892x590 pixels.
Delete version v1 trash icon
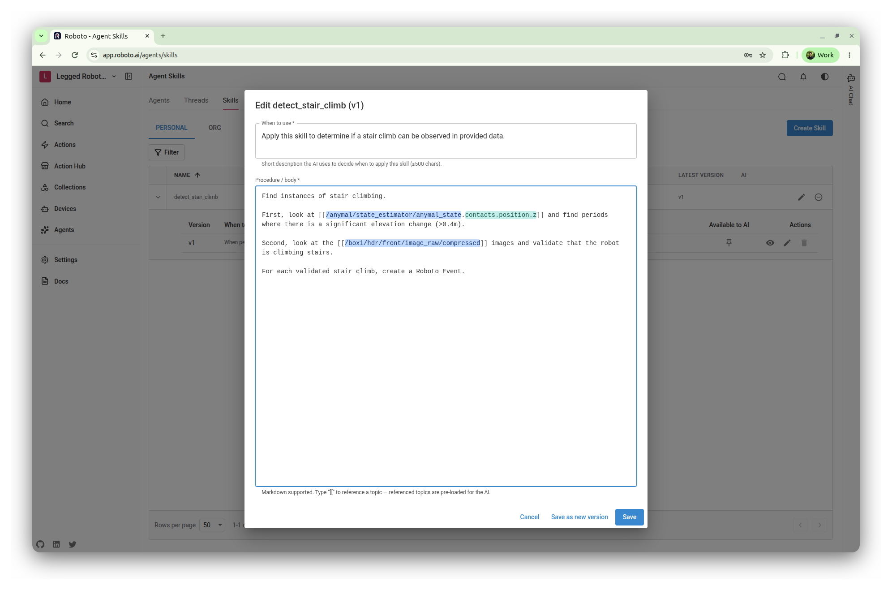coord(804,243)
